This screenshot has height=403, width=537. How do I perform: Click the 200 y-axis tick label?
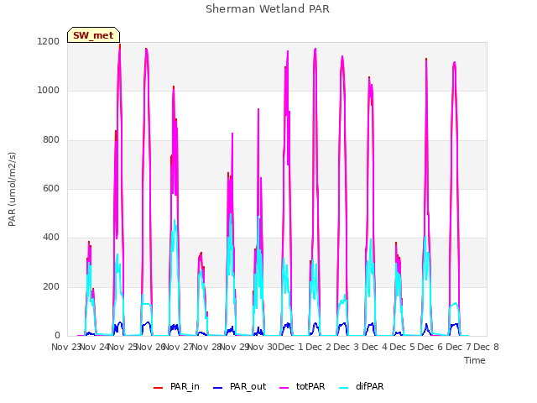tap(51, 287)
